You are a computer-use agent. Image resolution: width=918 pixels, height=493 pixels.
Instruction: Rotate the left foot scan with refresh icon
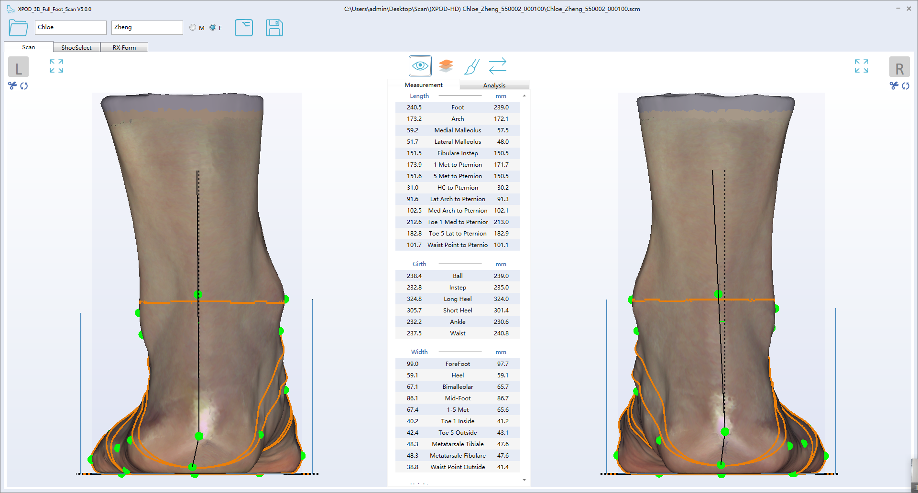click(24, 86)
